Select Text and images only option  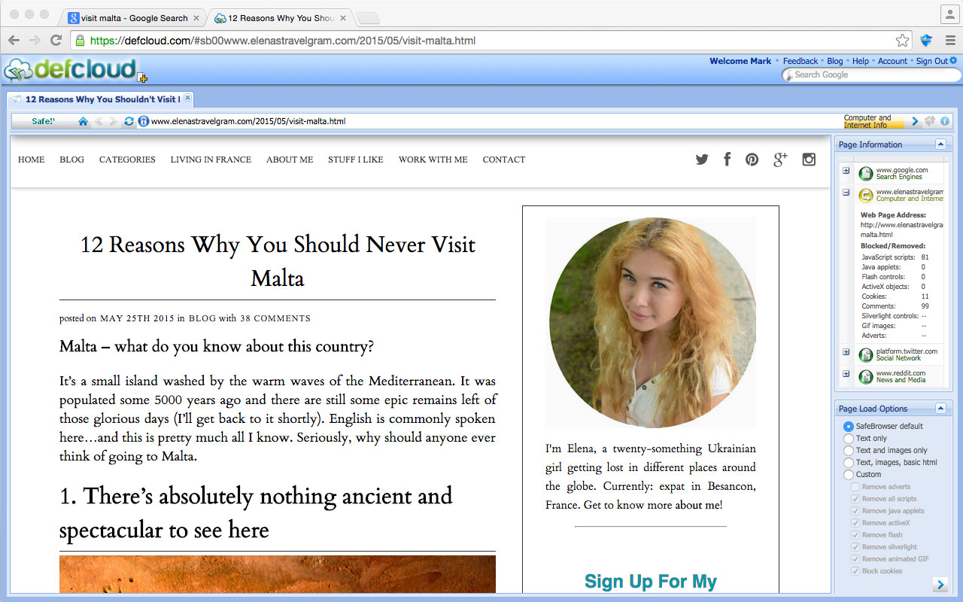pos(849,450)
